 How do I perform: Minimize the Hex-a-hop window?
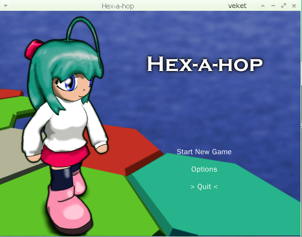coord(273,6)
